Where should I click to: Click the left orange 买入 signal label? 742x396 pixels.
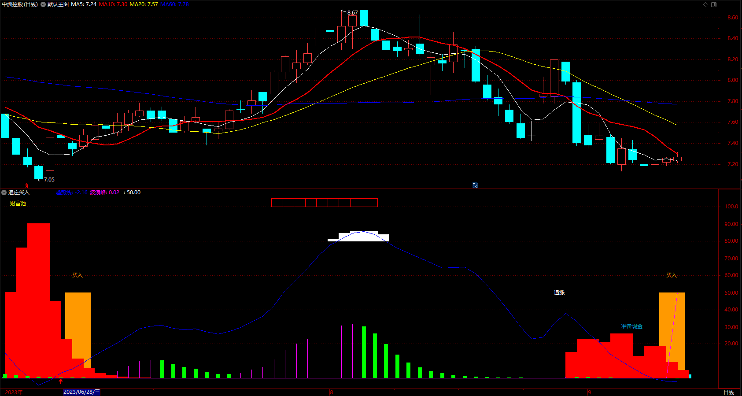click(x=78, y=275)
